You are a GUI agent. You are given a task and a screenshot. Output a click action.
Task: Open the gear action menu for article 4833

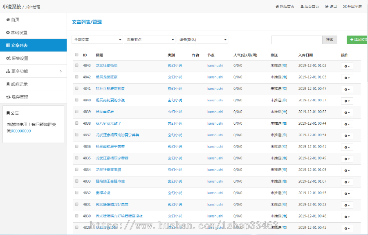click(347, 182)
